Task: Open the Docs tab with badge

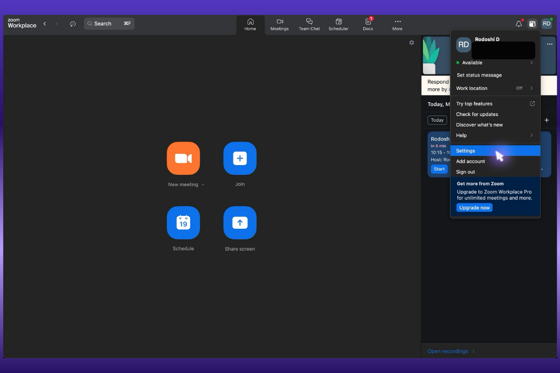Action: (x=368, y=25)
